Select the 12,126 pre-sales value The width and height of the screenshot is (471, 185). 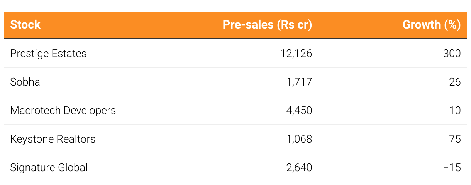(x=296, y=53)
